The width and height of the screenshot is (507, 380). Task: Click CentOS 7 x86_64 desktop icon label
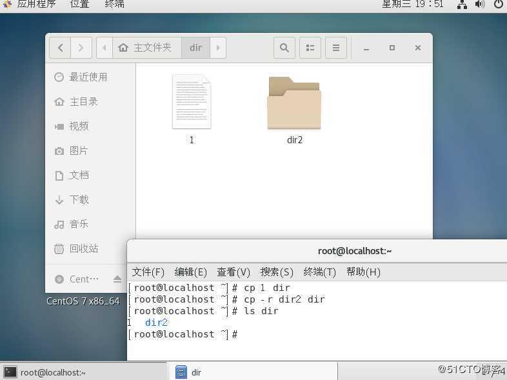tap(83, 301)
